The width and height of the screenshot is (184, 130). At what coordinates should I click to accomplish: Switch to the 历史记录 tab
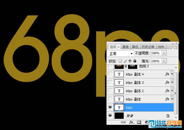pyautogui.click(x=148, y=47)
